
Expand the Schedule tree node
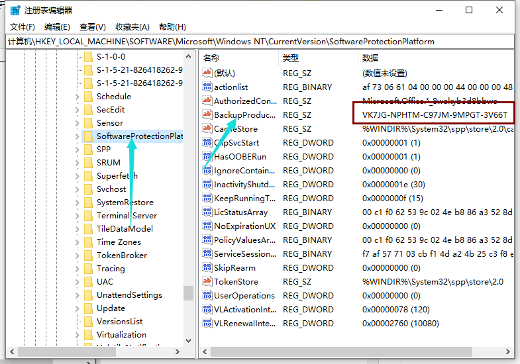(78, 97)
